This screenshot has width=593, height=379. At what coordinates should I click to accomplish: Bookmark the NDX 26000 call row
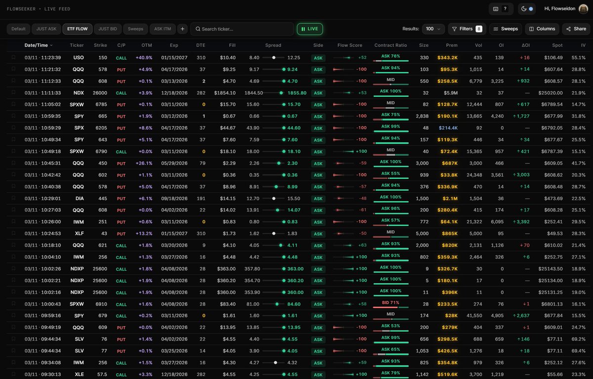14,92
